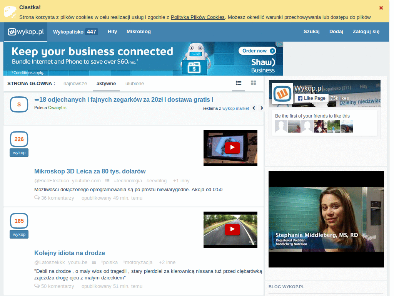Switch to list view layout icon
Viewport: 394px width, 296px height.
239,83
